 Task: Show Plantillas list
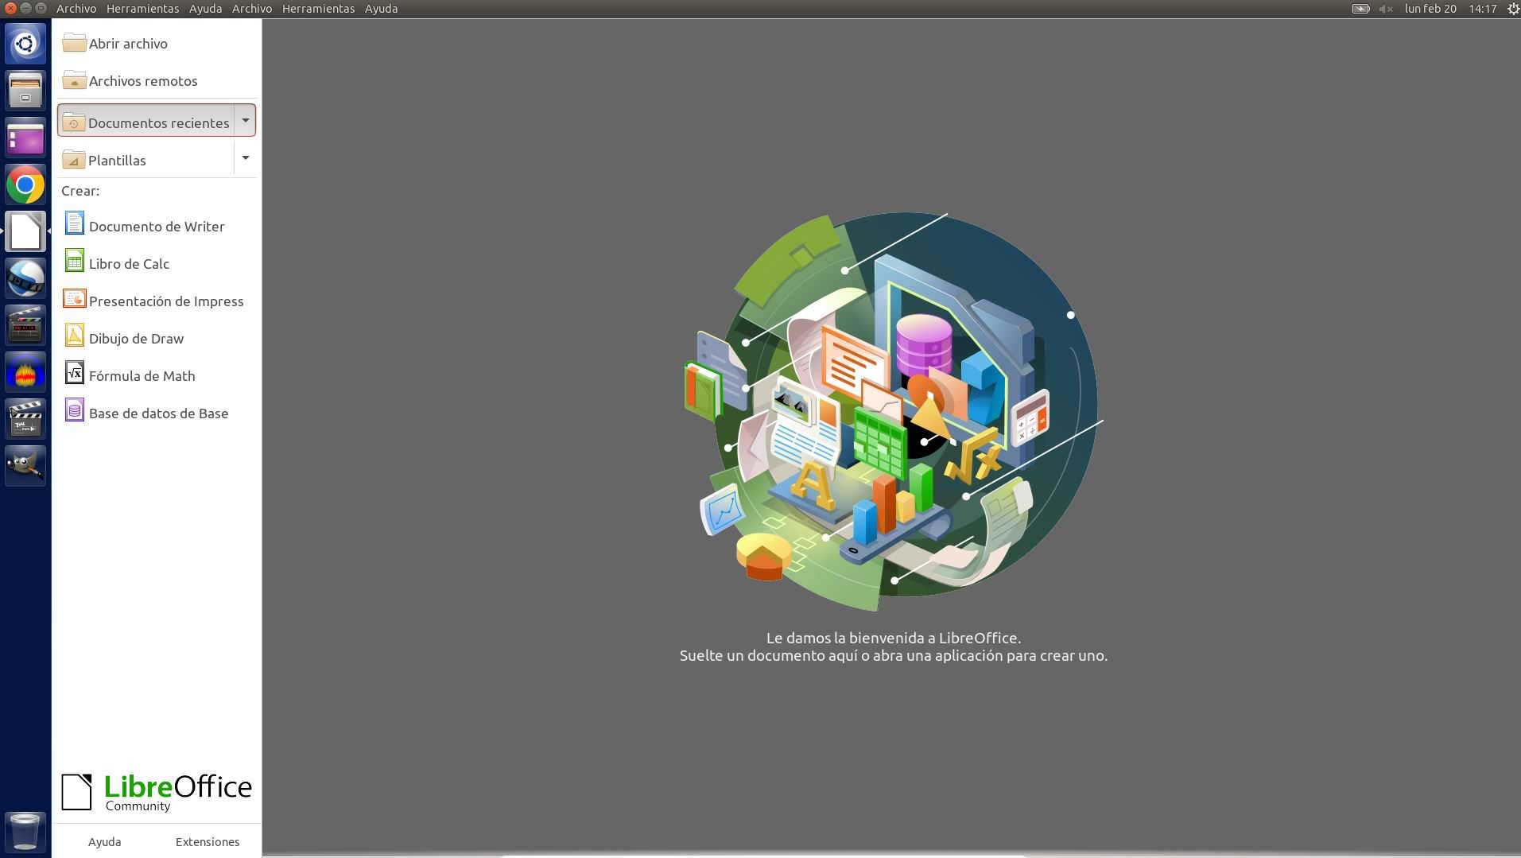tap(146, 159)
